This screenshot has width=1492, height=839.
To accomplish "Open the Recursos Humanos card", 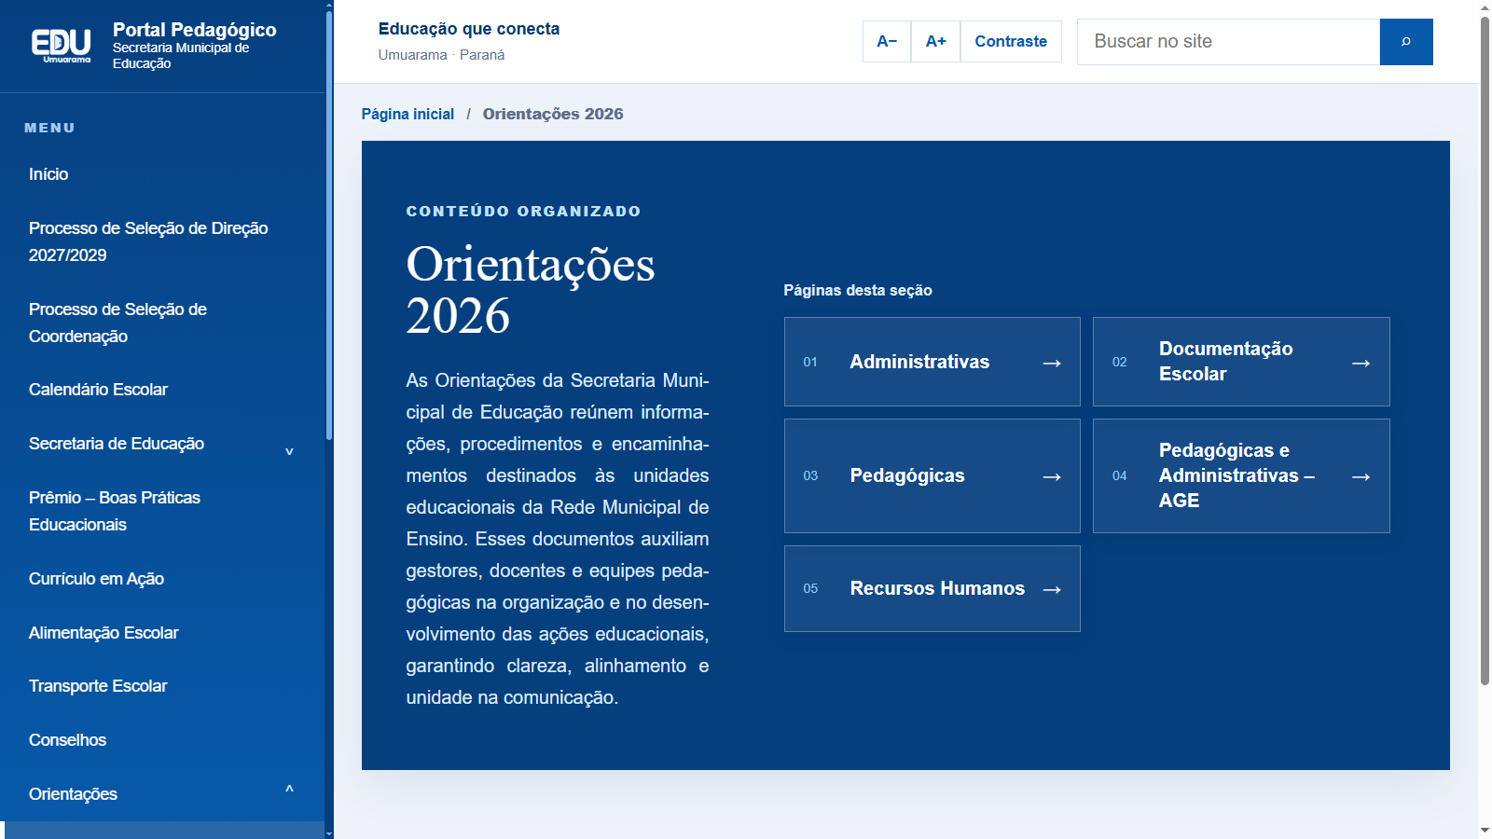I will (x=932, y=588).
